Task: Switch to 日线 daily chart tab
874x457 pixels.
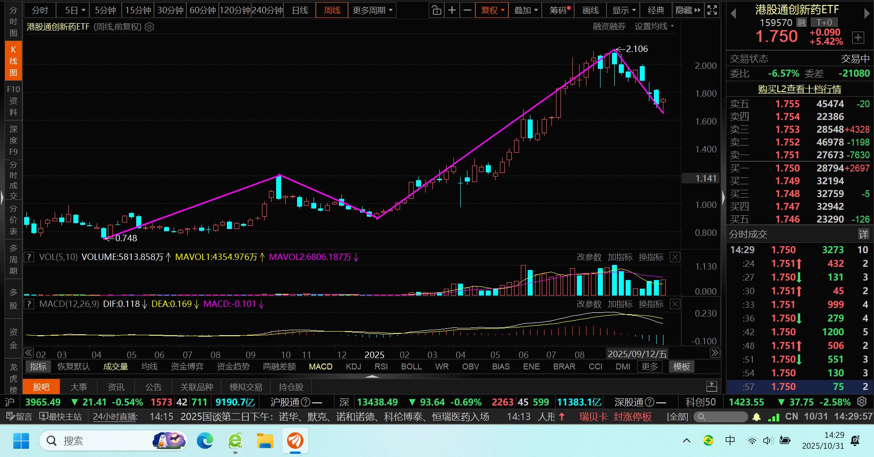Action: coord(300,10)
